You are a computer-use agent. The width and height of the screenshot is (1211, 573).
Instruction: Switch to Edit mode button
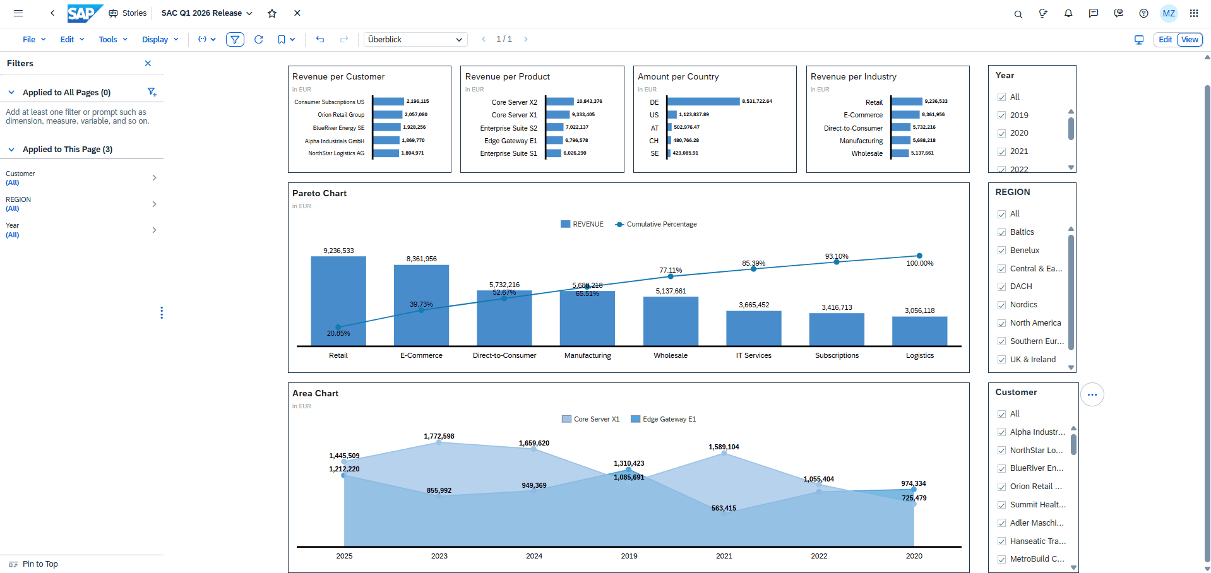(x=1165, y=40)
